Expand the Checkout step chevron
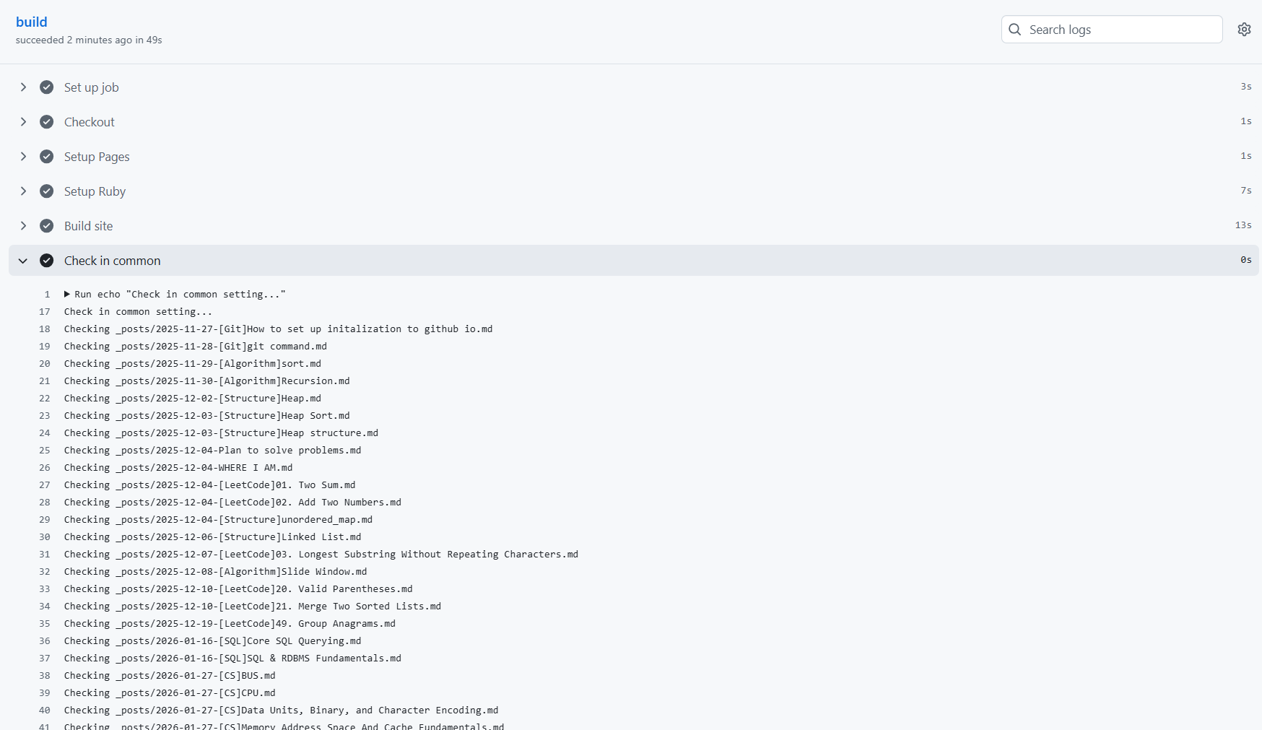1262x730 pixels. (x=23, y=122)
